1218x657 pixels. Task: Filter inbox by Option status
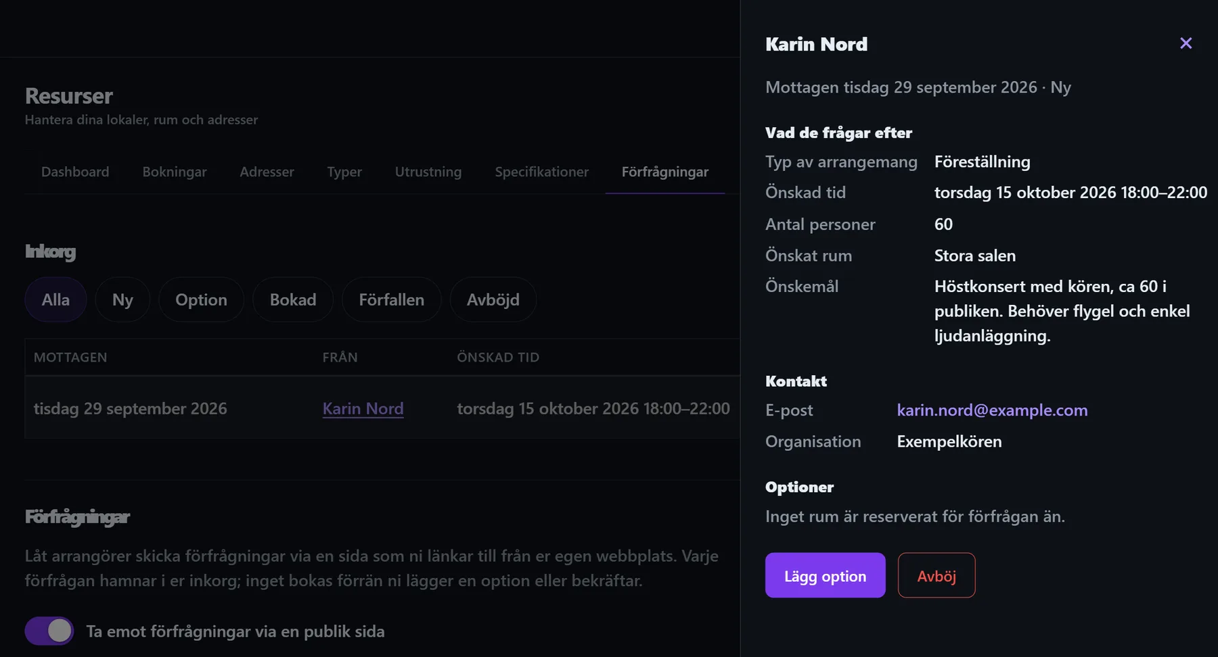point(201,299)
